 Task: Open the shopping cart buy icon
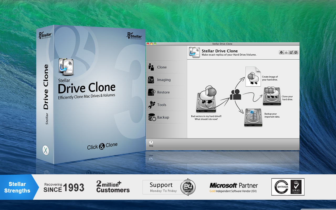pos(291,52)
